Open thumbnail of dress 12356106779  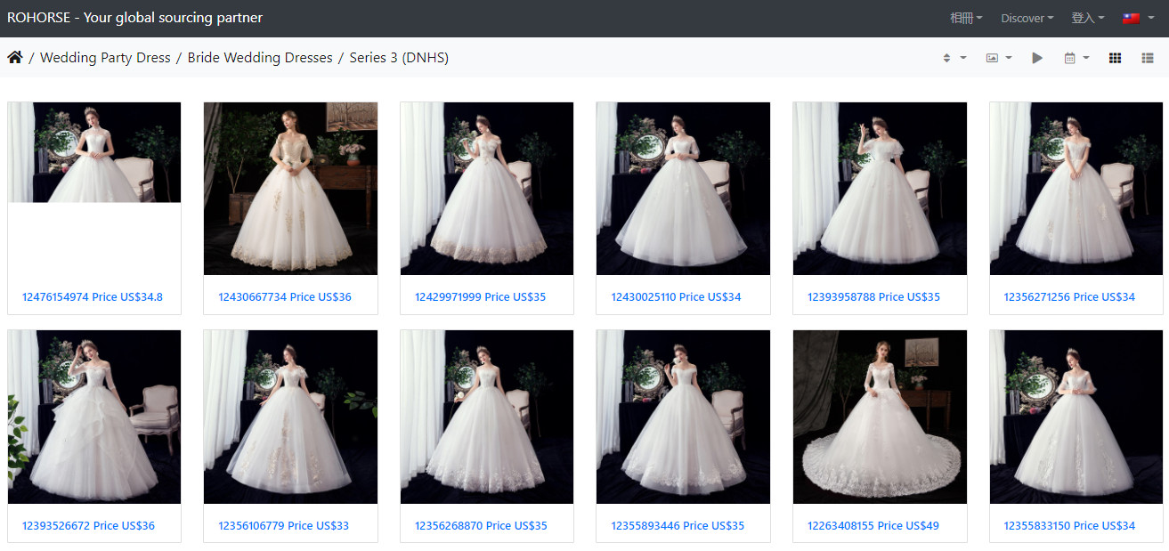(x=290, y=417)
